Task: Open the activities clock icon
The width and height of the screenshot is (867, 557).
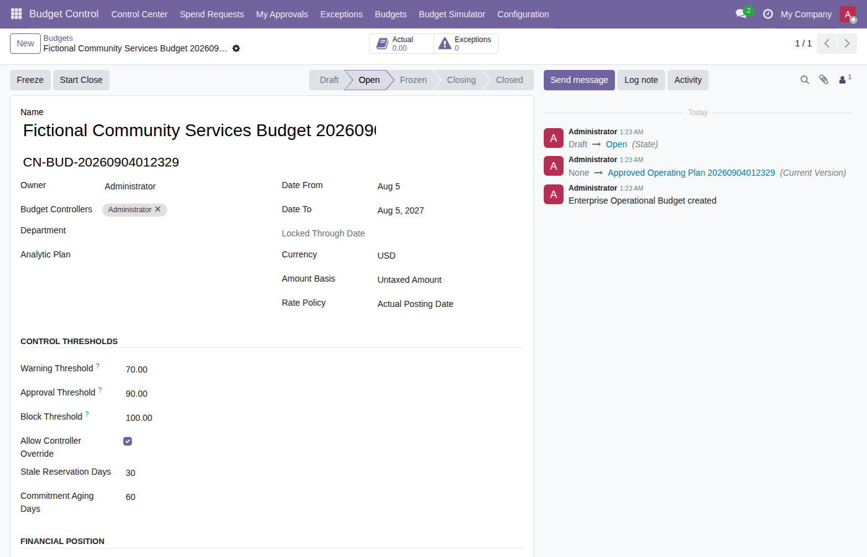Action: [x=768, y=14]
